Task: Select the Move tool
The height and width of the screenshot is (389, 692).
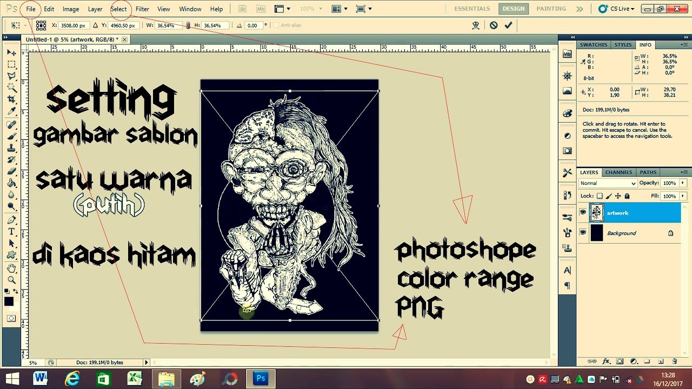Action: pyautogui.click(x=11, y=52)
